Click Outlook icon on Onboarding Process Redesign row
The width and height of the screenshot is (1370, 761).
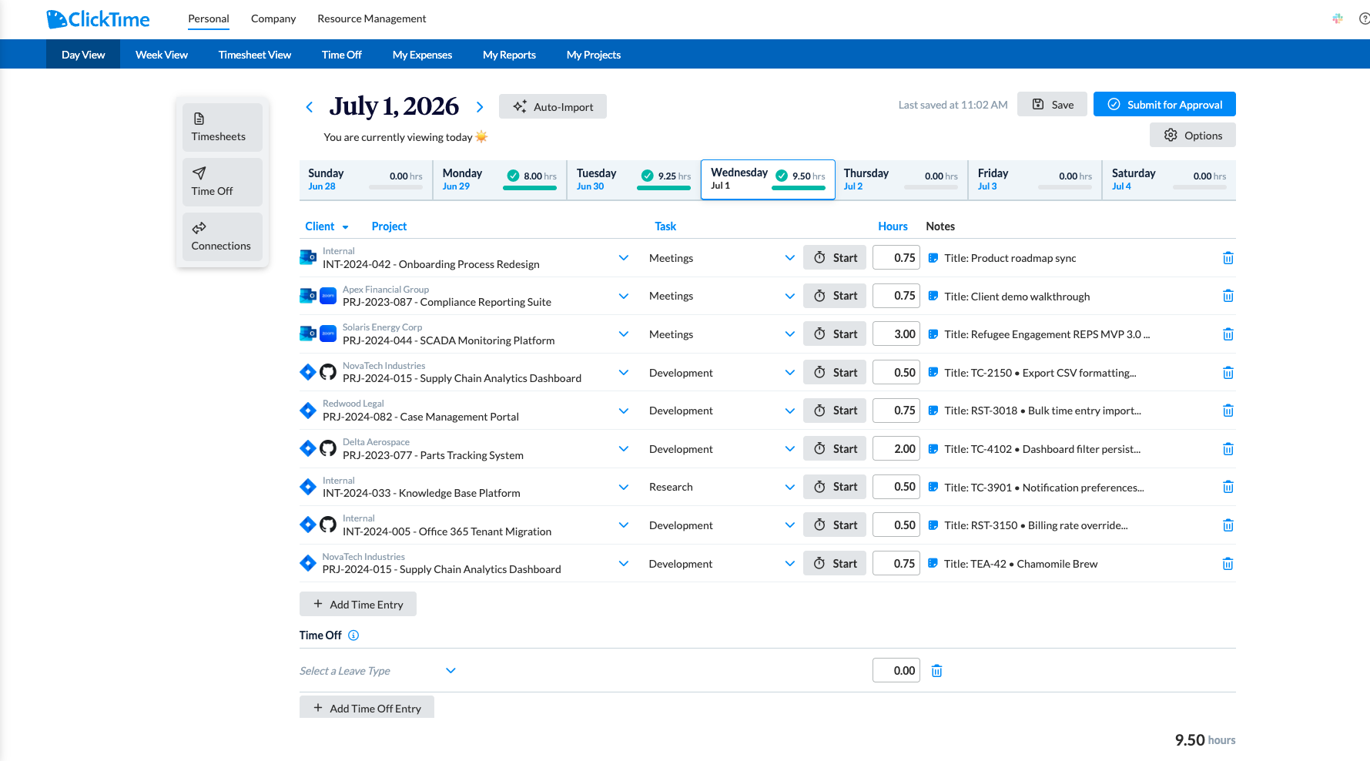pyautogui.click(x=308, y=257)
